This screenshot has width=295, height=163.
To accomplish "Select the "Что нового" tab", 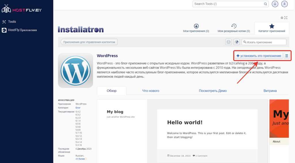I will tap(151, 91).
